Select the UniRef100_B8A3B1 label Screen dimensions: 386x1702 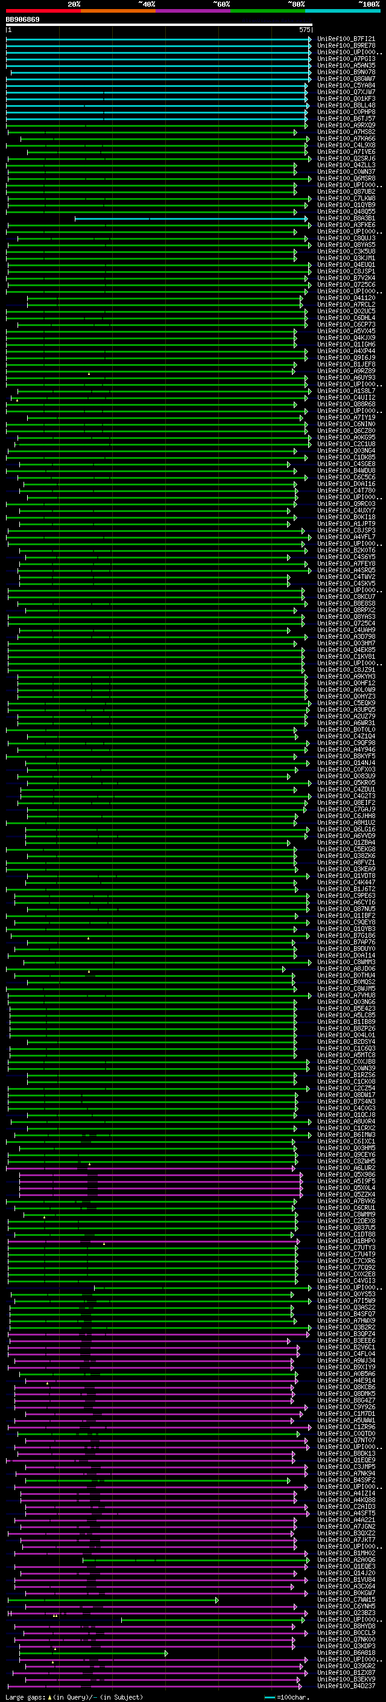346,218
